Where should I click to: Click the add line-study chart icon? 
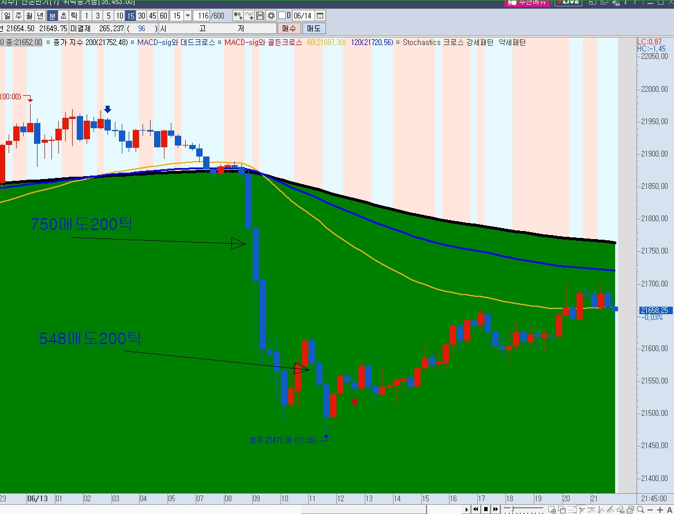pos(249,16)
